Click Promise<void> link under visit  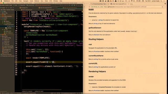point(99,51)
